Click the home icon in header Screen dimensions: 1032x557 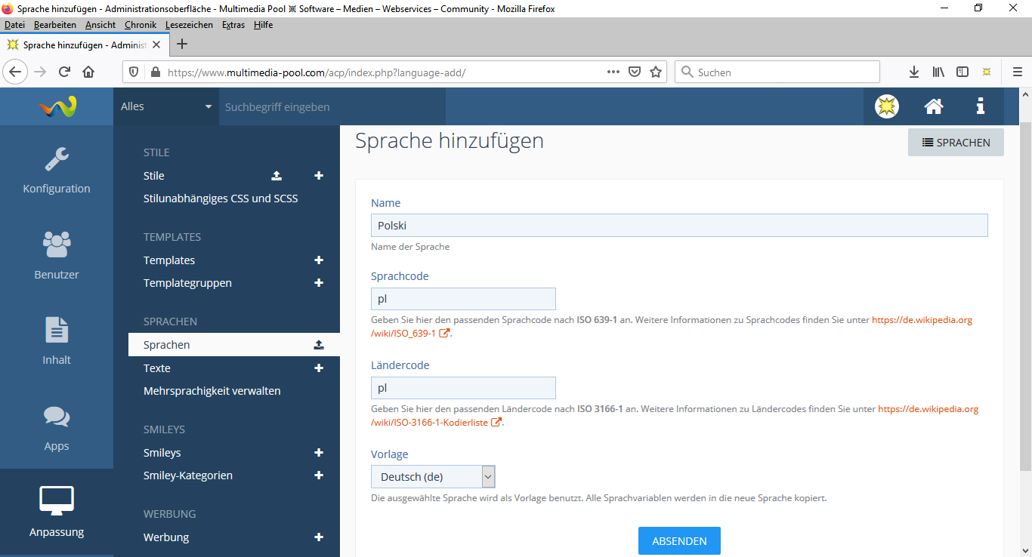click(934, 106)
